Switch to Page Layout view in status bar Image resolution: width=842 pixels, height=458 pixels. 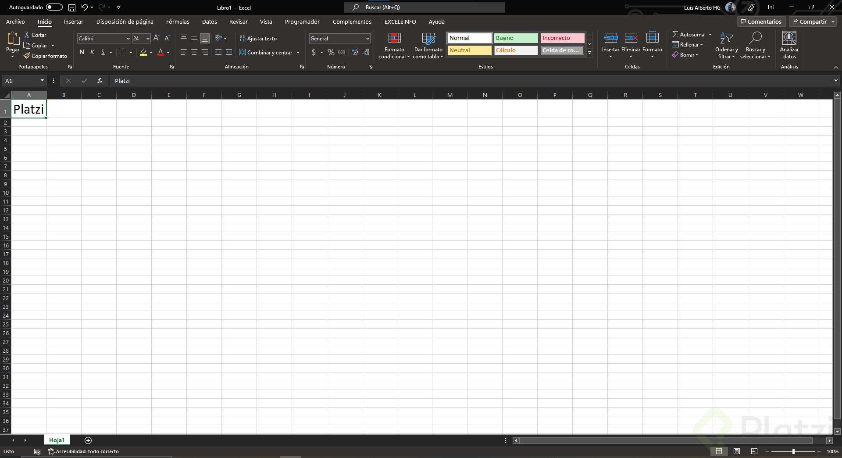(737, 451)
